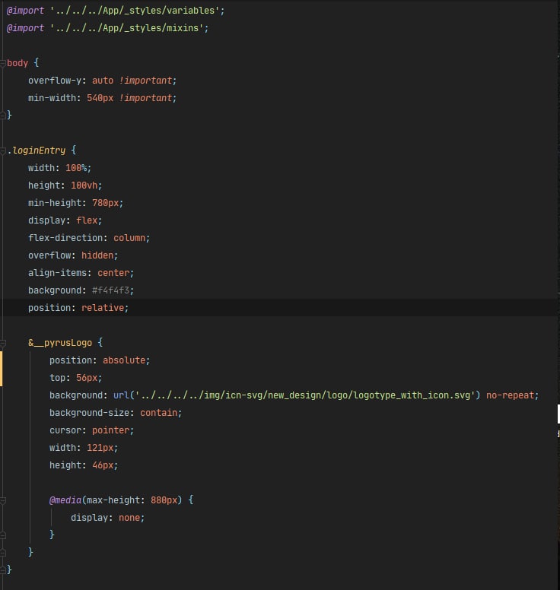Click the logotype_with_icon.svg url path
This screenshot has height=590, width=560.
tap(304, 395)
